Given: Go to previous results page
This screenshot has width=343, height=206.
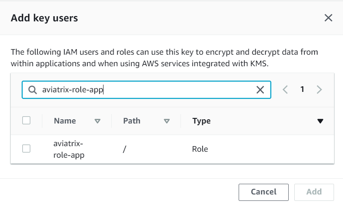Looking at the screenshot, I should 285,89.
